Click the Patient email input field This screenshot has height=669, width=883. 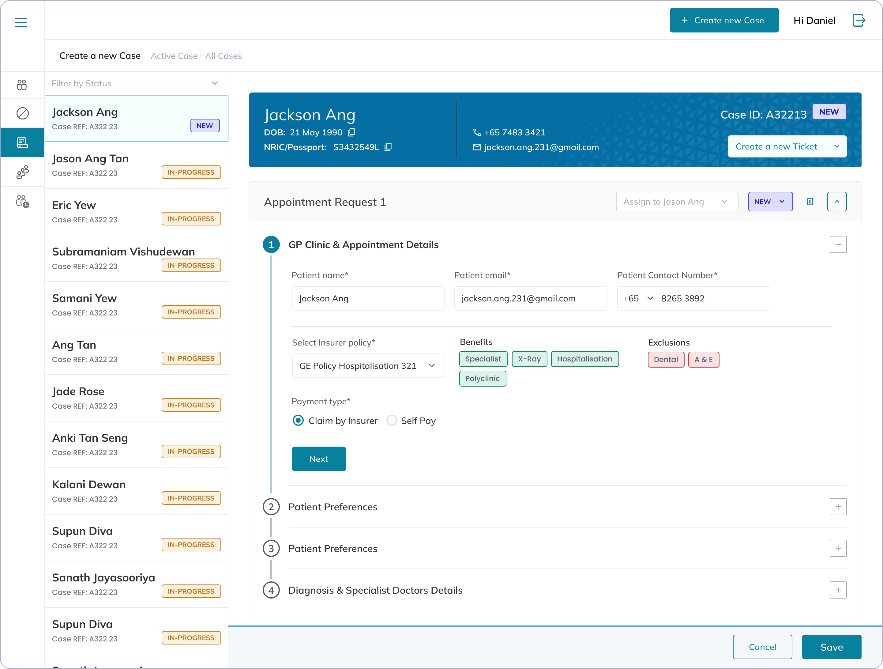click(x=531, y=298)
